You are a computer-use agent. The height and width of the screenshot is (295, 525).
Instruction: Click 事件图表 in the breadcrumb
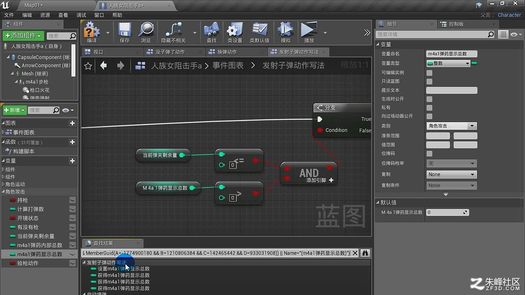[x=228, y=66]
